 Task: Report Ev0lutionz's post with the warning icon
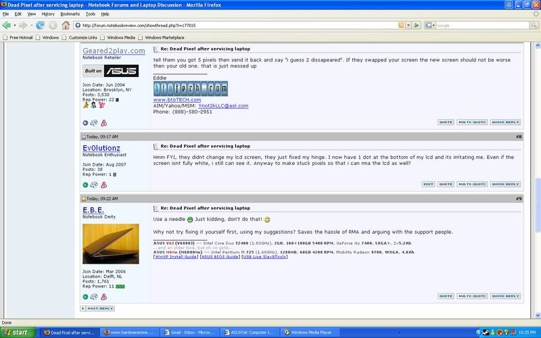click(104, 185)
